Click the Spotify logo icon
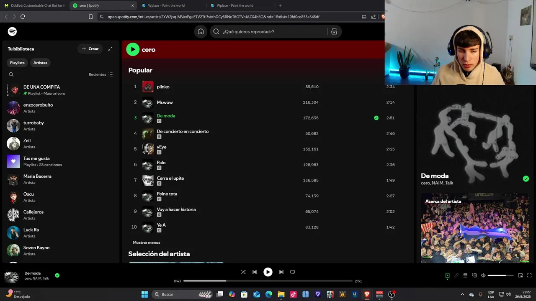 coord(13,32)
